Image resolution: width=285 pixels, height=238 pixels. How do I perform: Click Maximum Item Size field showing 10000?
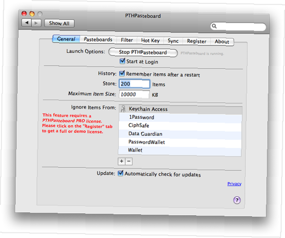click(x=134, y=94)
